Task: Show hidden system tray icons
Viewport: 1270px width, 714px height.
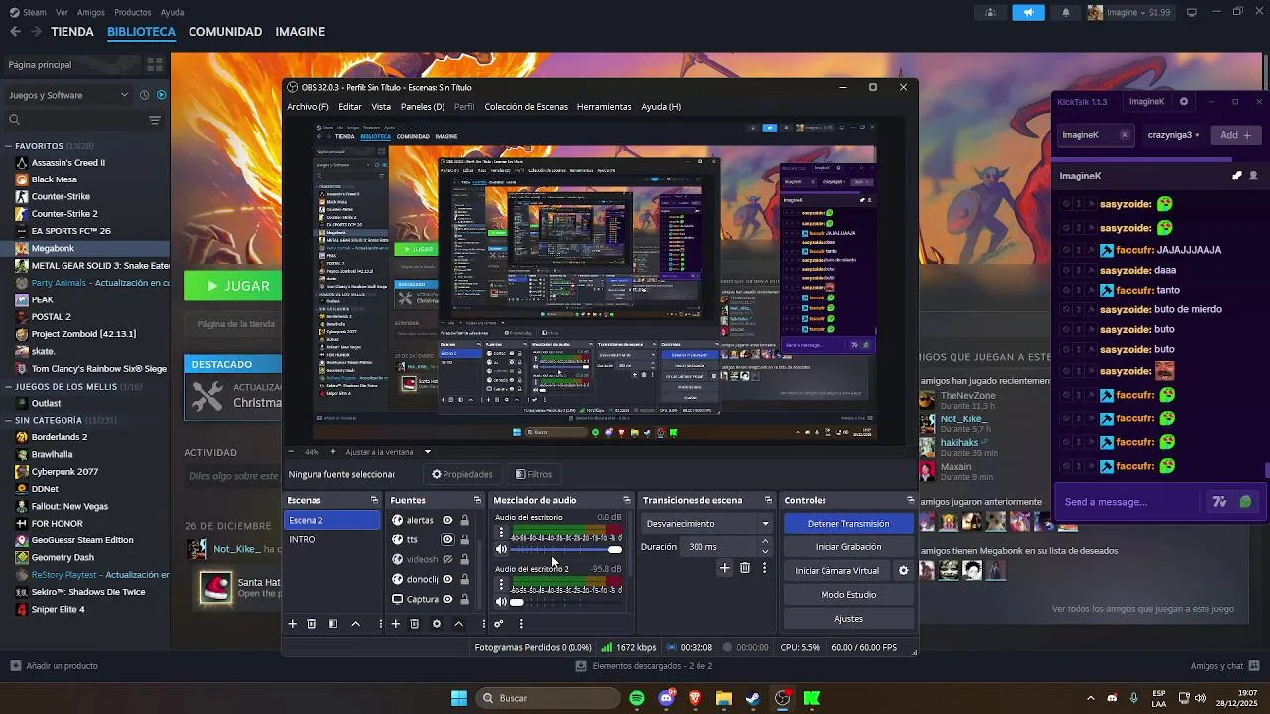Action: pyautogui.click(x=1090, y=698)
